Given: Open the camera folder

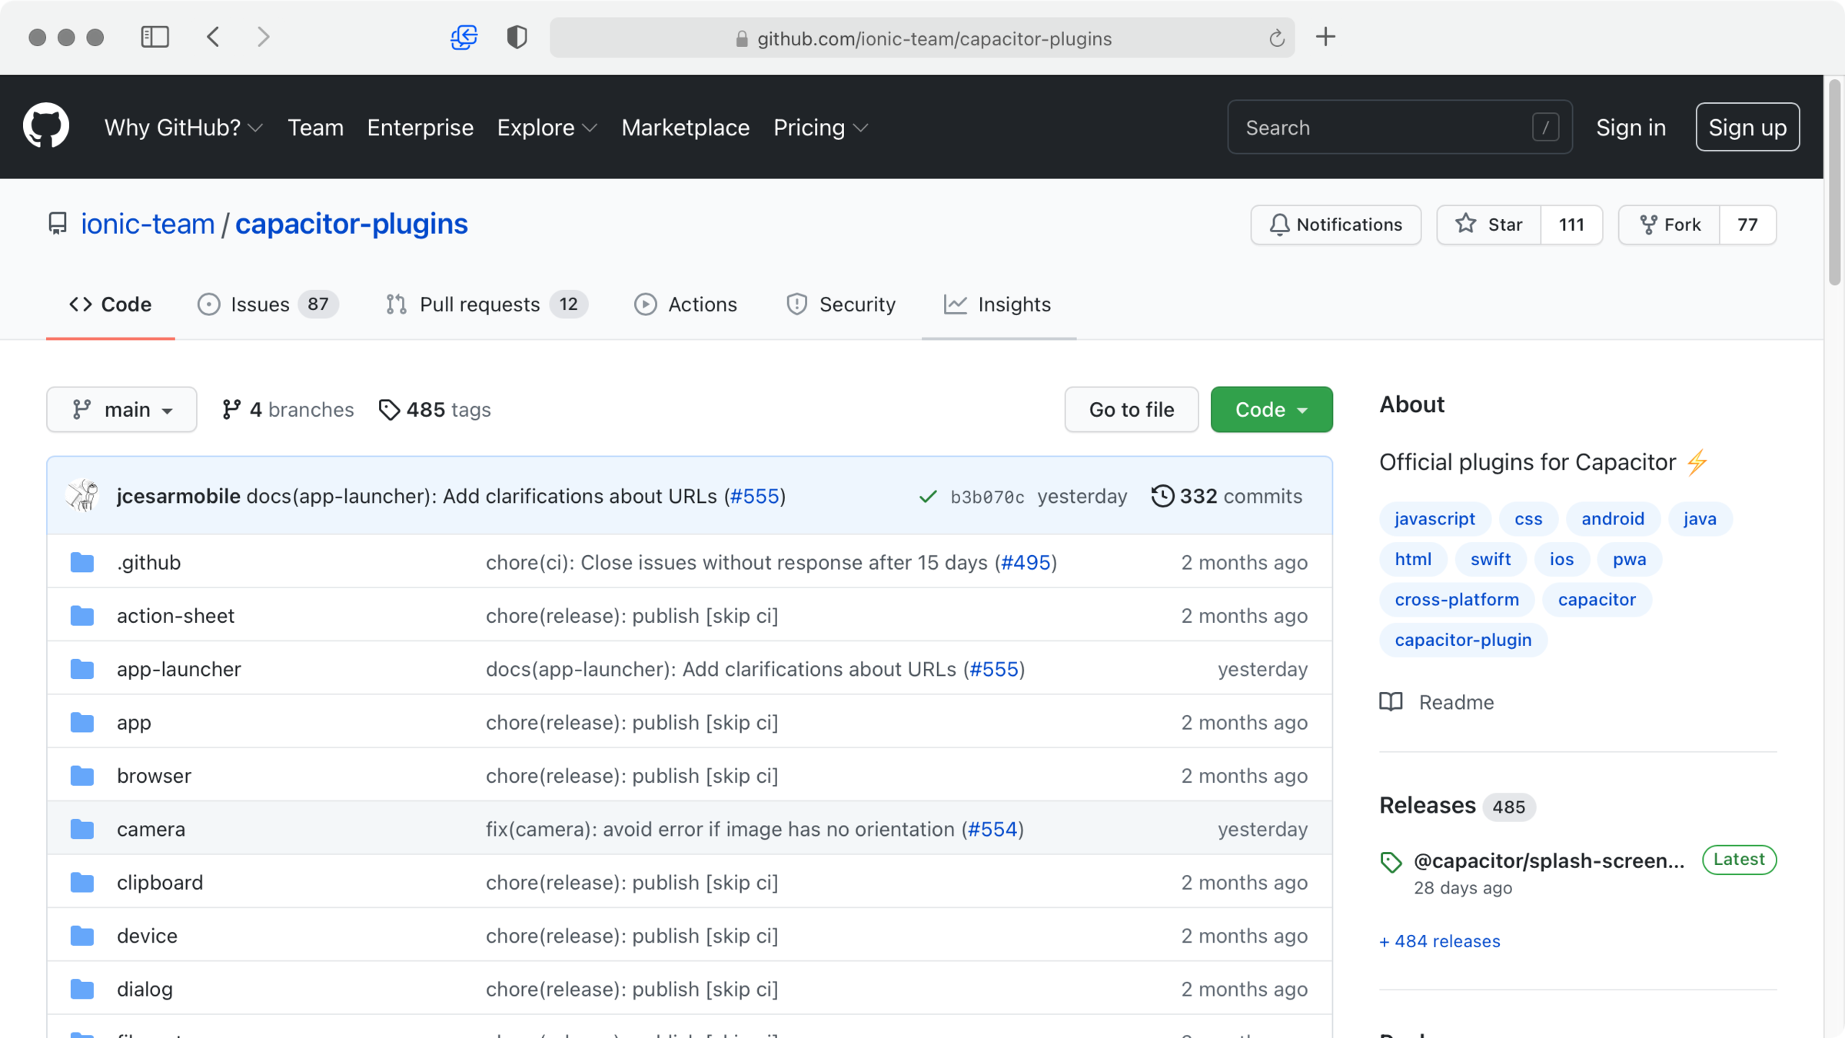Looking at the screenshot, I should tap(151, 829).
